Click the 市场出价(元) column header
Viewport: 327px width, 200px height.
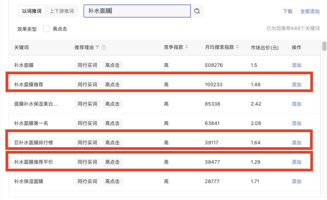265,48
